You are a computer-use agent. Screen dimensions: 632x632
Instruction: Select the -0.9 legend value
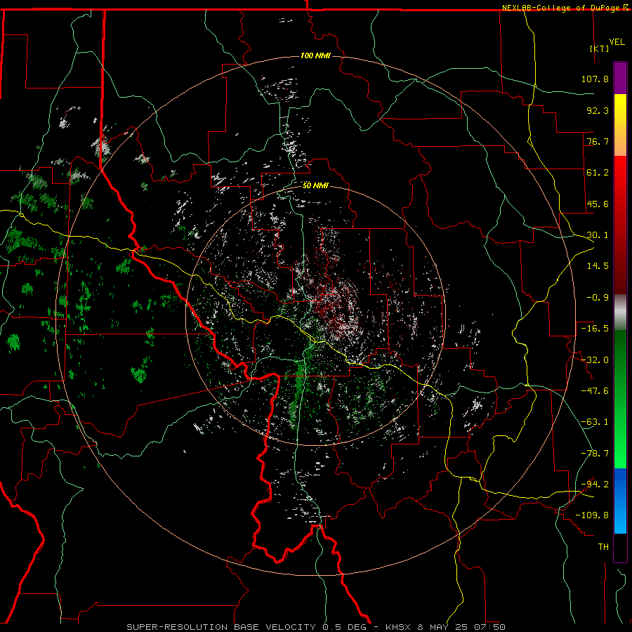(x=598, y=298)
